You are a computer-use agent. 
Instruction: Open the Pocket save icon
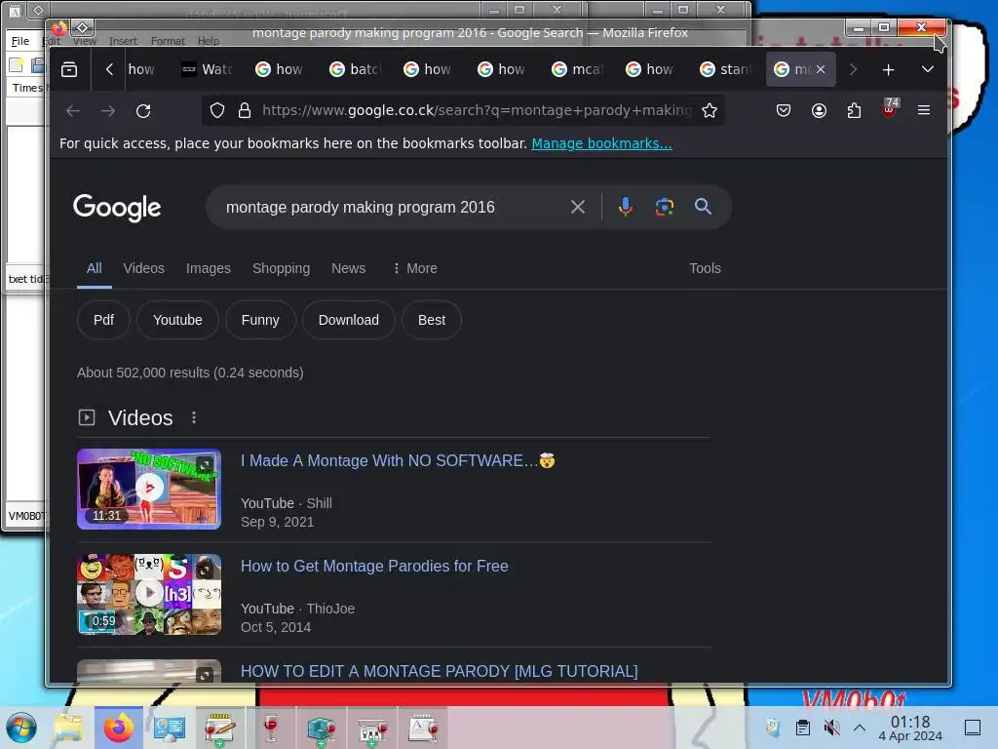784,111
